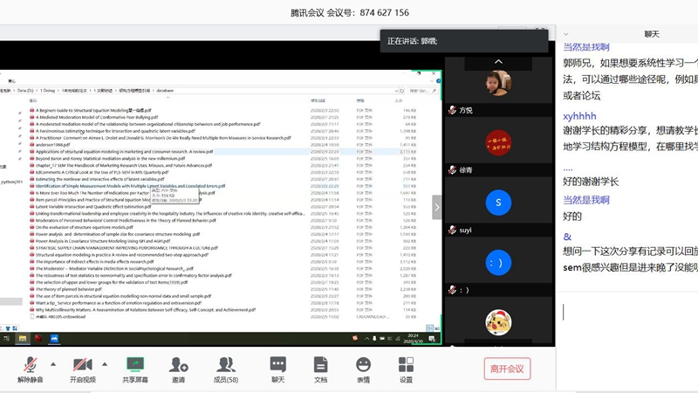The image size is (698, 393).
Task: Click chat sender name xyhhhh
Action: [x=579, y=116]
